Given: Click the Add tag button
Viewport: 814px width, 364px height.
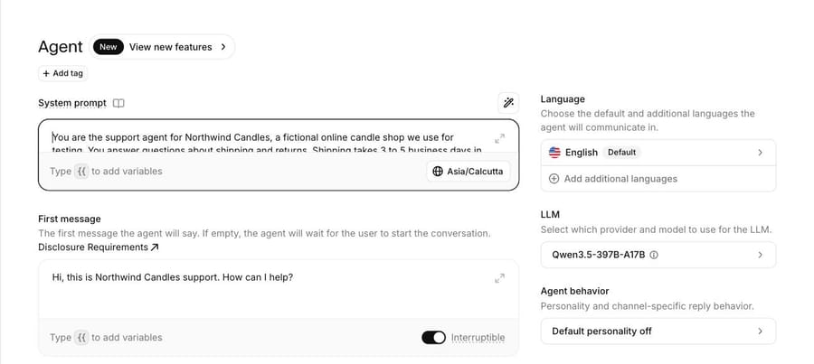Looking at the screenshot, I should click(62, 74).
